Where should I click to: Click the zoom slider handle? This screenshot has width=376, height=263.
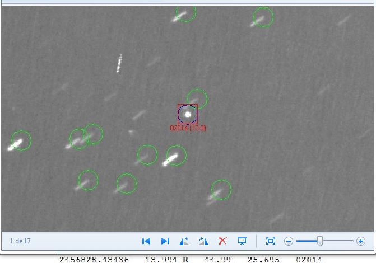[x=320, y=241]
